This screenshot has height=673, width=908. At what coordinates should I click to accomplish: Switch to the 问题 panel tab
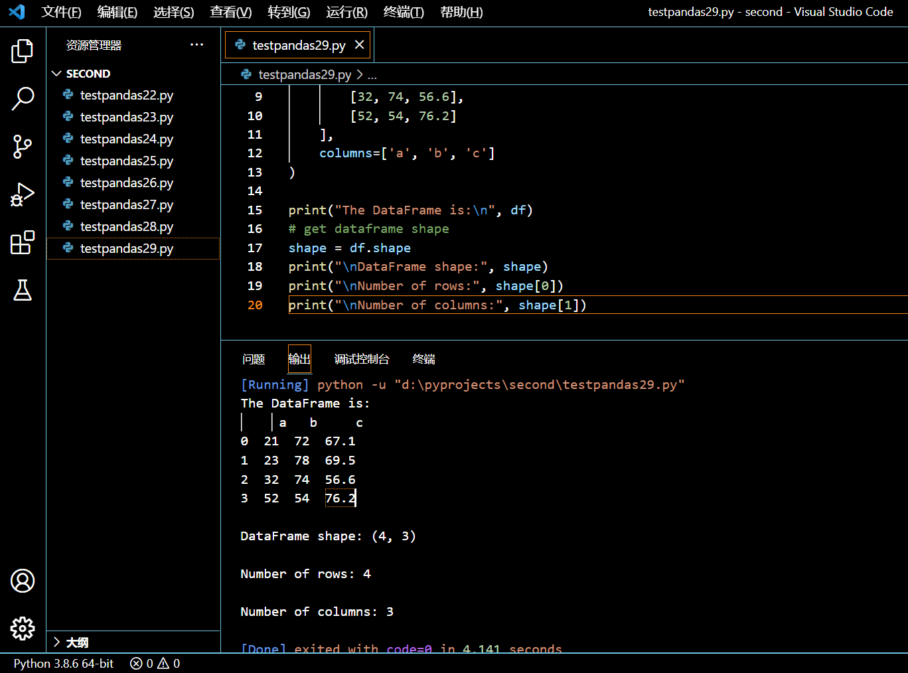click(x=254, y=359)
